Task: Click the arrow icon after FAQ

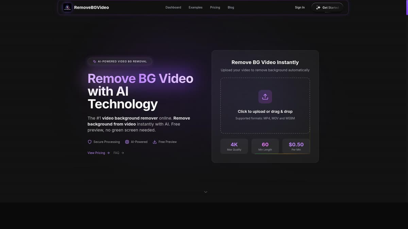Action: (123, 153)
